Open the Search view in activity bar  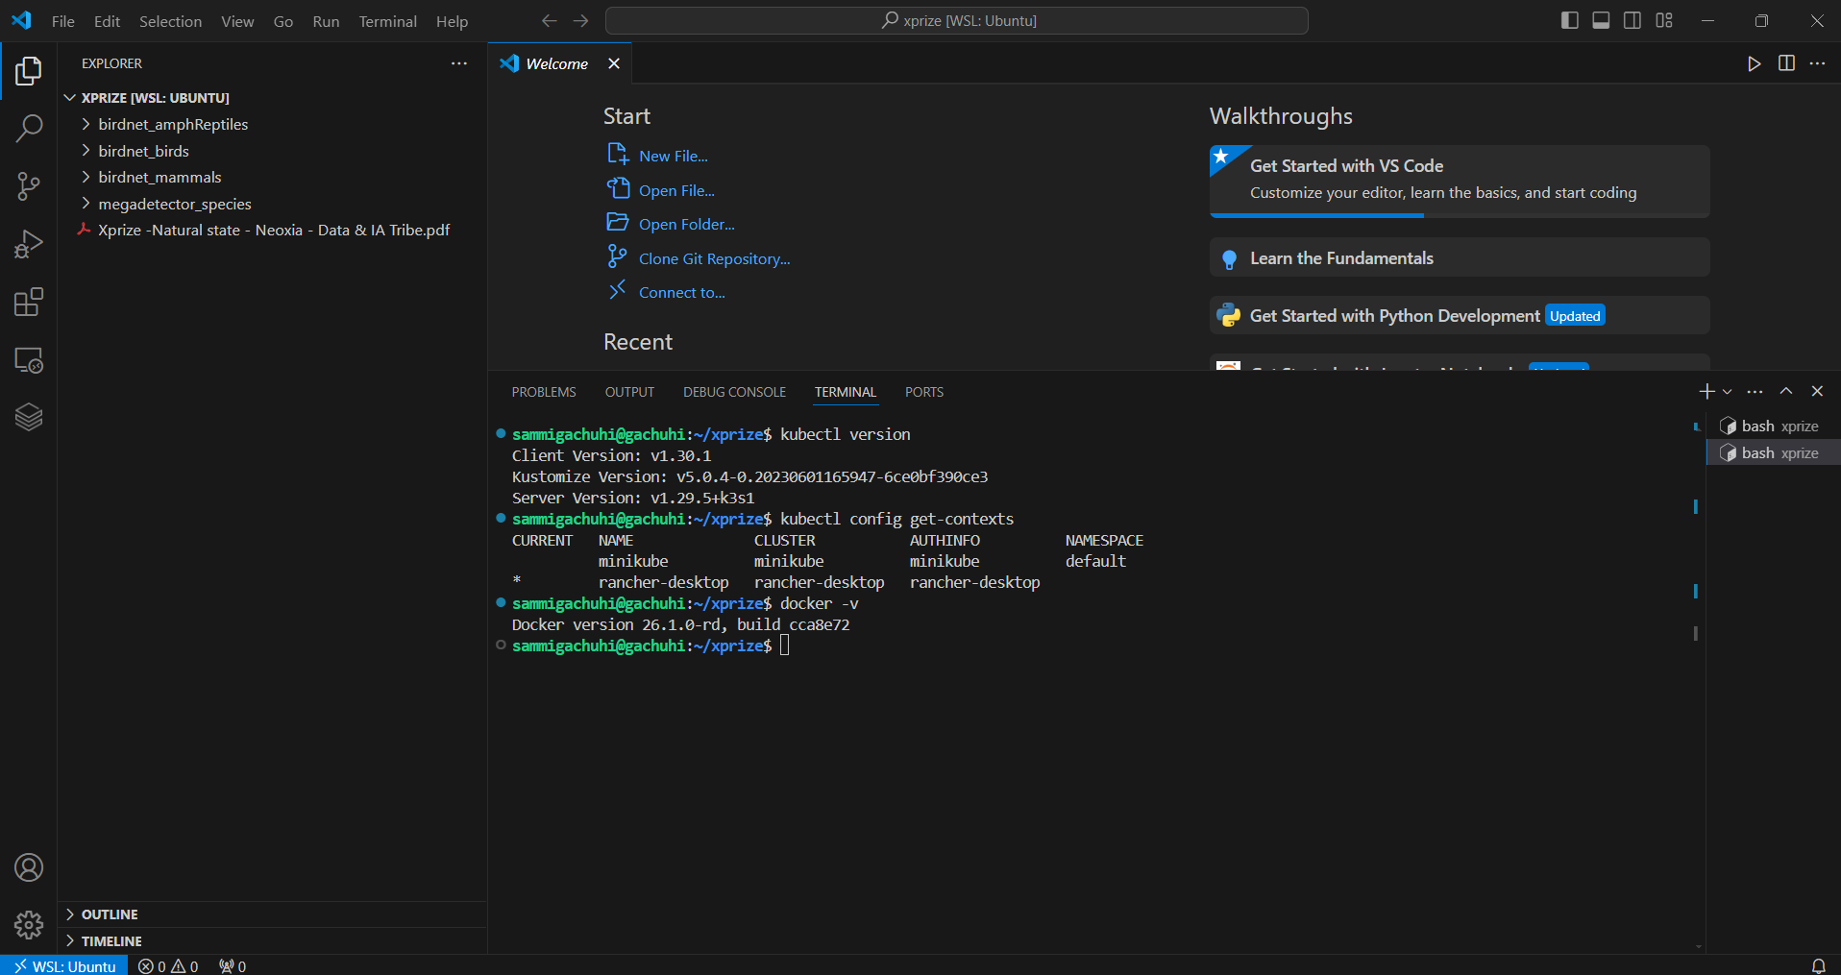tap(29, 129)
